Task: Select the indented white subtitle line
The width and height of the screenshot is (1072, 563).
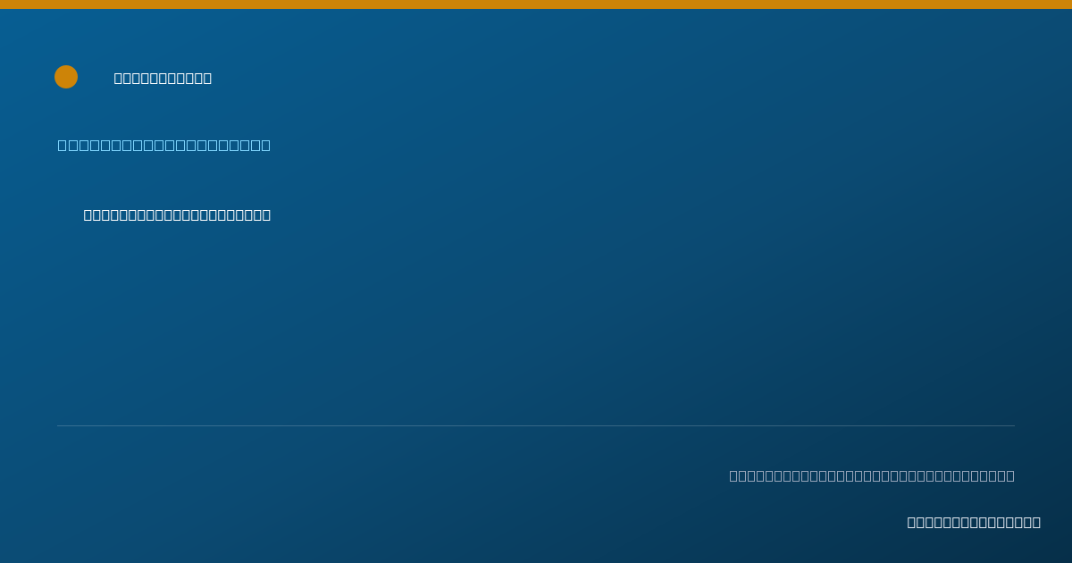Action: point(177,214)
